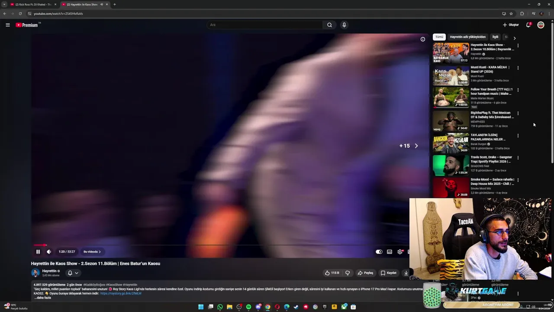Open options menu for Follow Your Breath video
This screenshot has height=312, width=554.
pyautogui.click(x=518, y=90)
